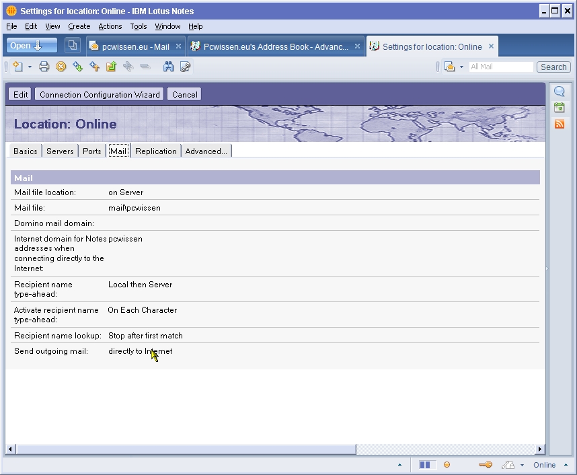Click the orange circle status bar icon

[x=447, y=465]
